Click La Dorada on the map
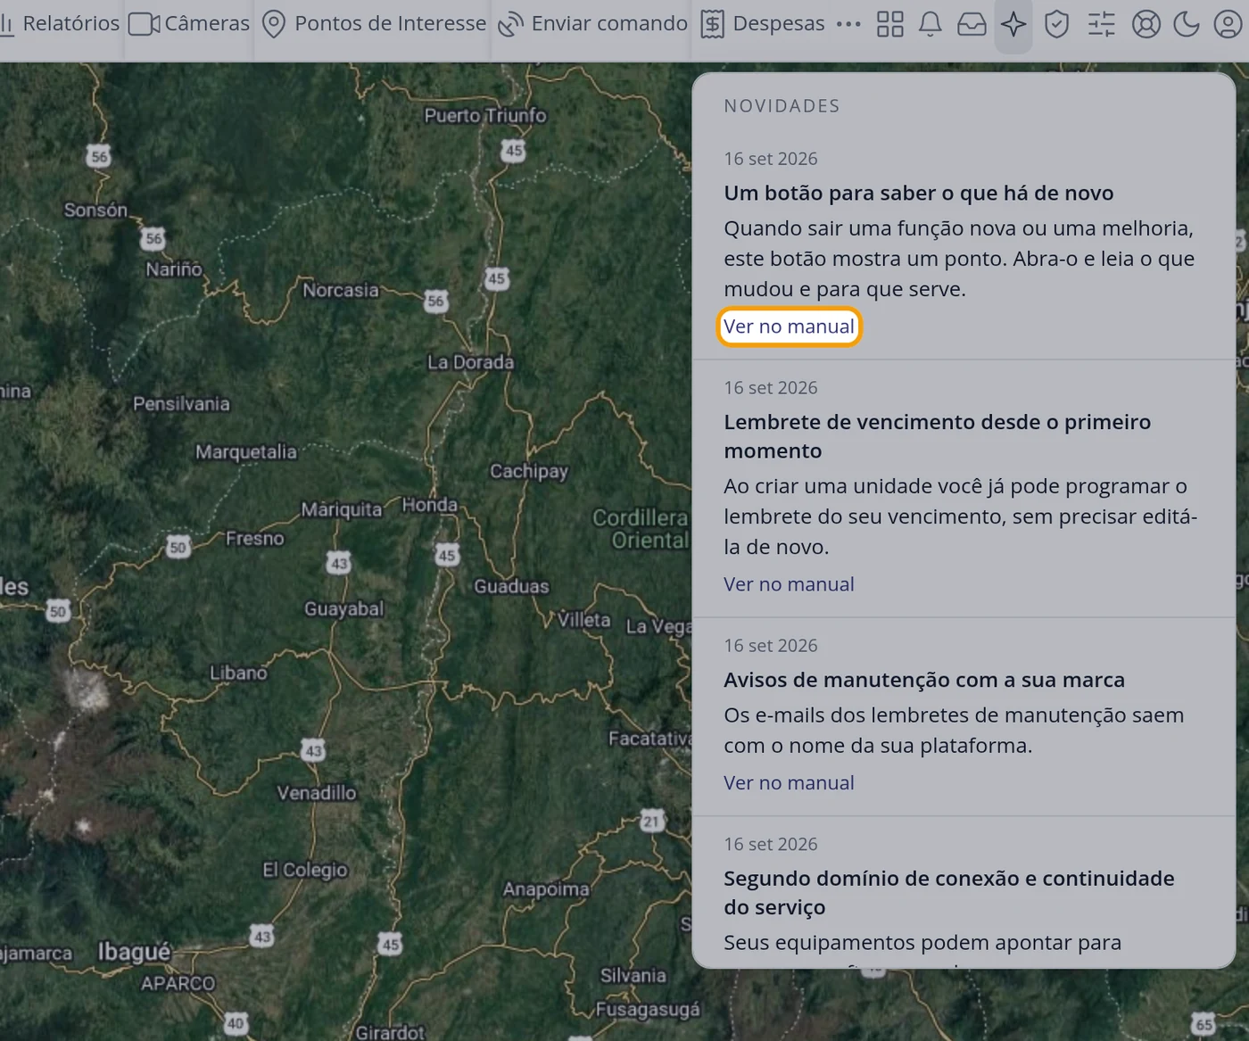The width and height of the screenshot is (1249, 1041). 470,362
